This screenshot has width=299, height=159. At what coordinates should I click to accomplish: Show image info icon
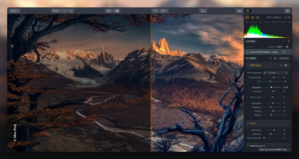258,17
